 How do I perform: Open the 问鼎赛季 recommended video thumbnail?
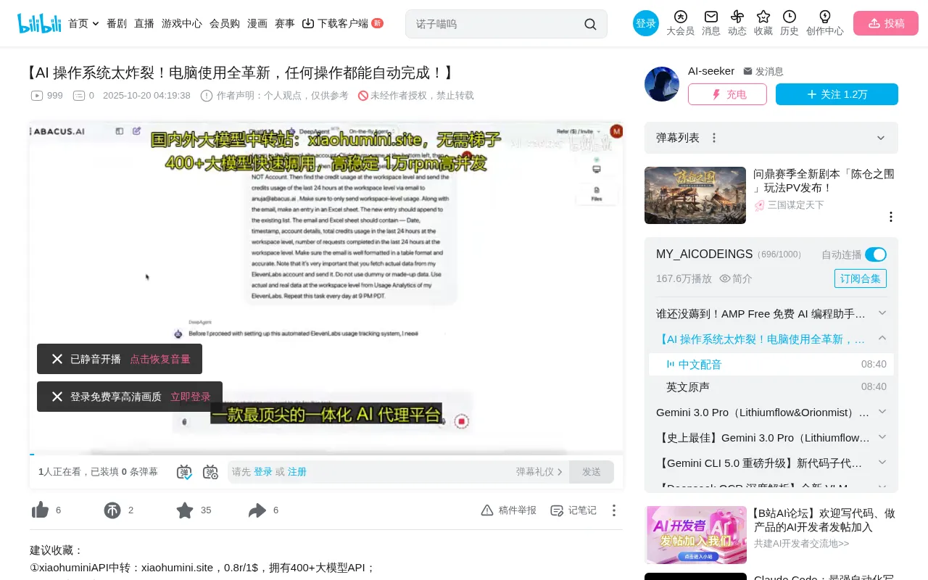pyautogui.click(x=695, y=195)
